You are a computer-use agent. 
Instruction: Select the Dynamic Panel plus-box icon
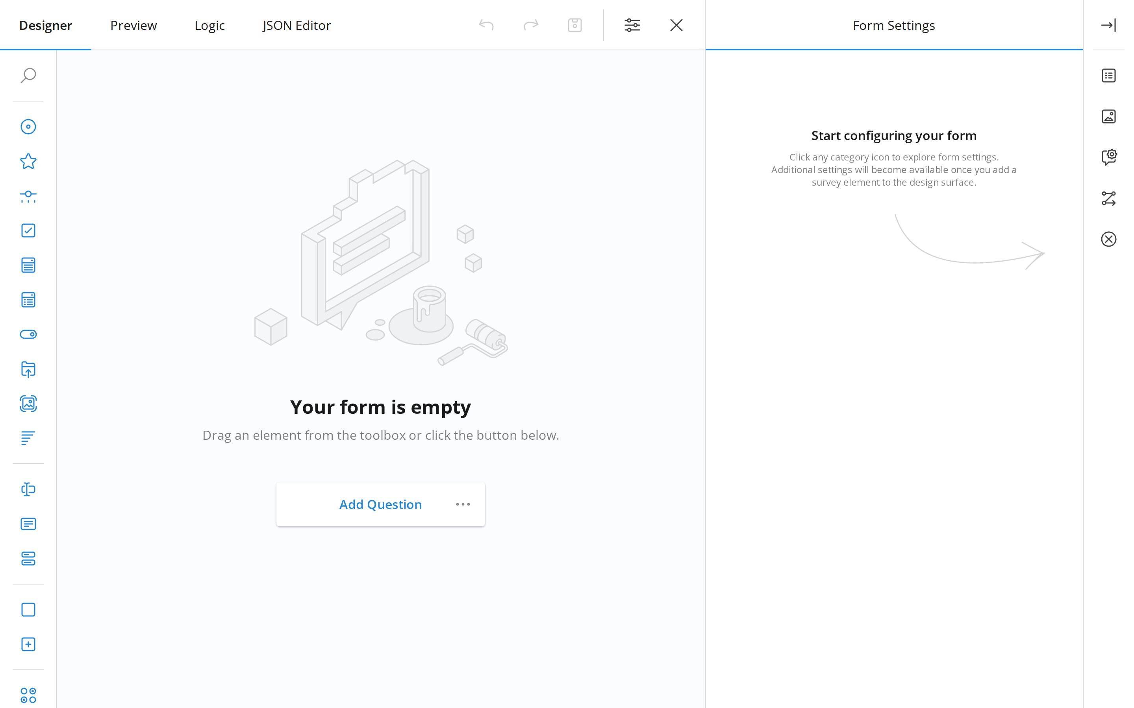[28, 644]
